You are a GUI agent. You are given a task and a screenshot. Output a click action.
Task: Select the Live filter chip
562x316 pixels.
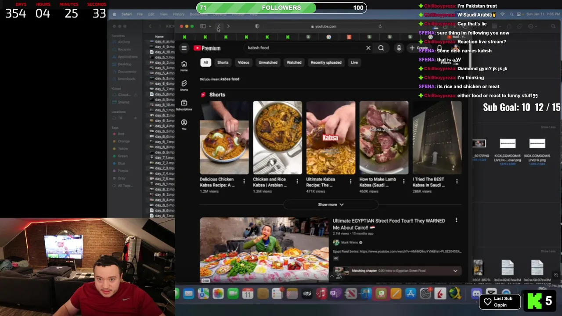pos(354,62)
